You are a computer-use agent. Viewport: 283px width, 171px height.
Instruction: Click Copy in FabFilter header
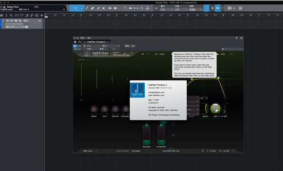(162, 54)
